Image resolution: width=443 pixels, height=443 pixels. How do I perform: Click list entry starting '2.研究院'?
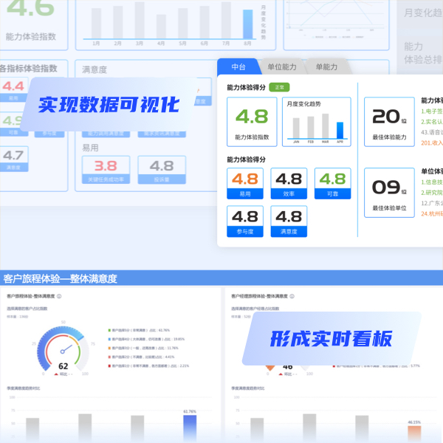click(x=432, y=193)
